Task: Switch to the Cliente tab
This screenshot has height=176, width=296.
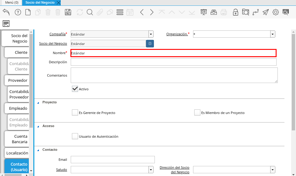Action: coord(21,52)
